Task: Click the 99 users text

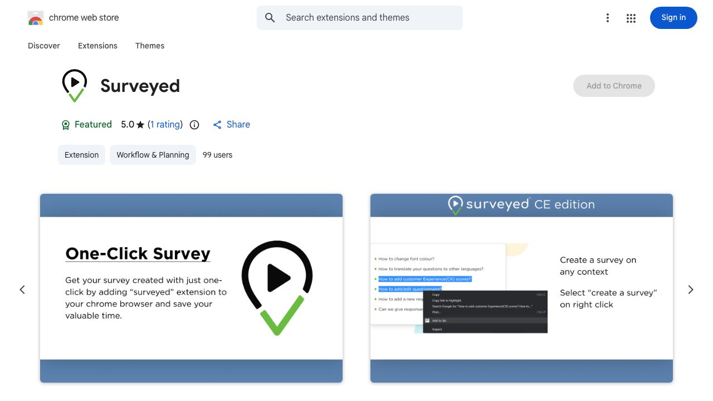Action: 217,155
